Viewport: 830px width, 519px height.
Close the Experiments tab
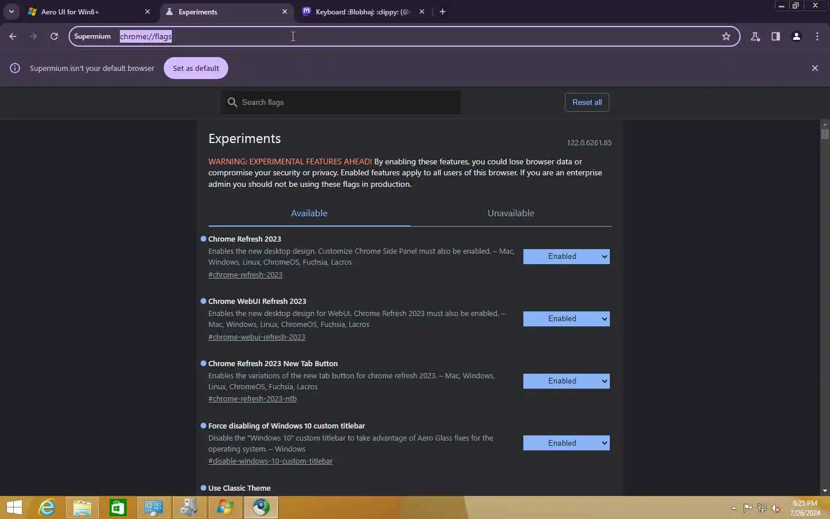pyautogui.click(x=285, y=12)
